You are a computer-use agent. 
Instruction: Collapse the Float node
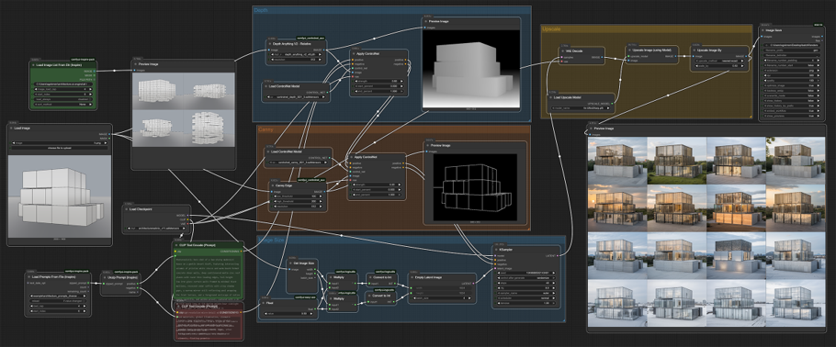pyautogui.click(x=263, y=303)
